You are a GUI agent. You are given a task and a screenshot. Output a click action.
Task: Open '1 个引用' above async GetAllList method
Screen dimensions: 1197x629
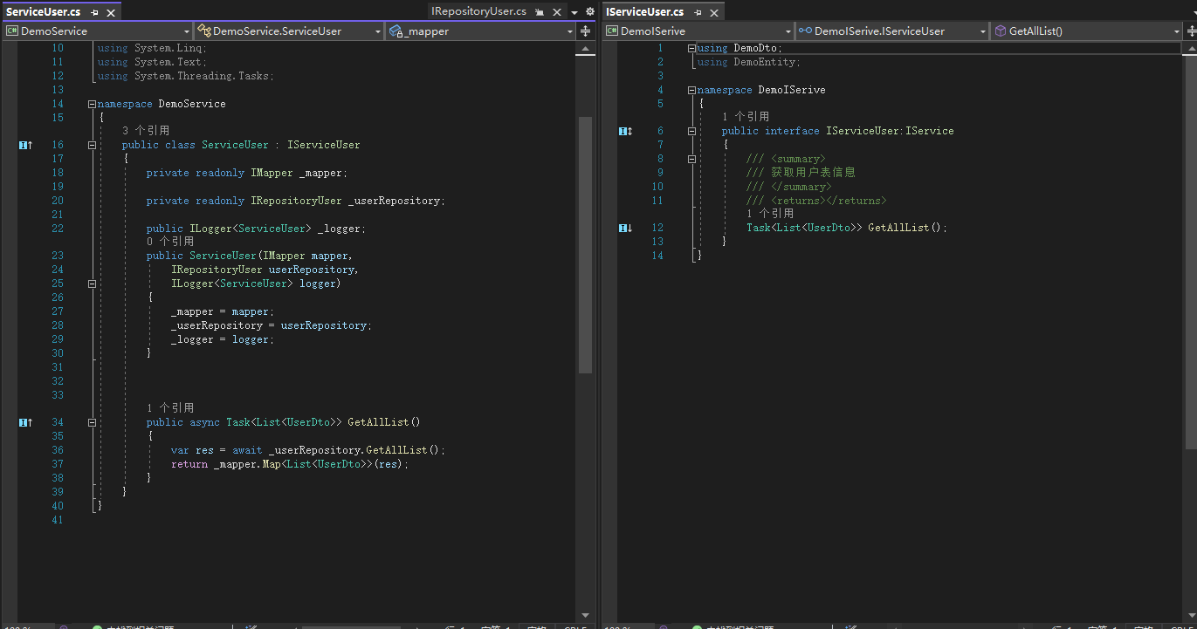(x=170, y=408)
